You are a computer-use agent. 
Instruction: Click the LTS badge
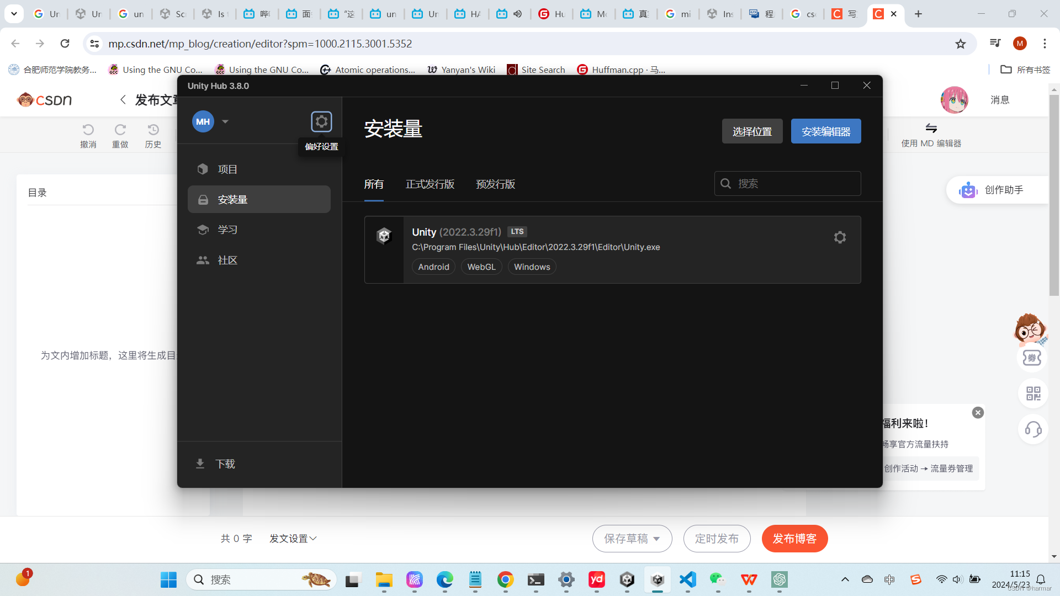[517, 232]
